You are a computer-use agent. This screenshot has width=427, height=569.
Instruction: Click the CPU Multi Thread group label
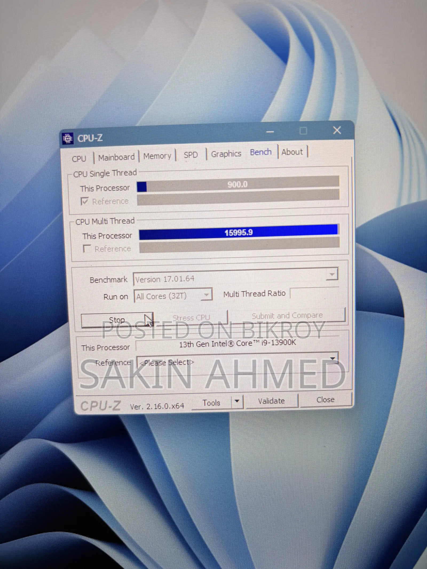pyautogui.click(x=105, y=221)
